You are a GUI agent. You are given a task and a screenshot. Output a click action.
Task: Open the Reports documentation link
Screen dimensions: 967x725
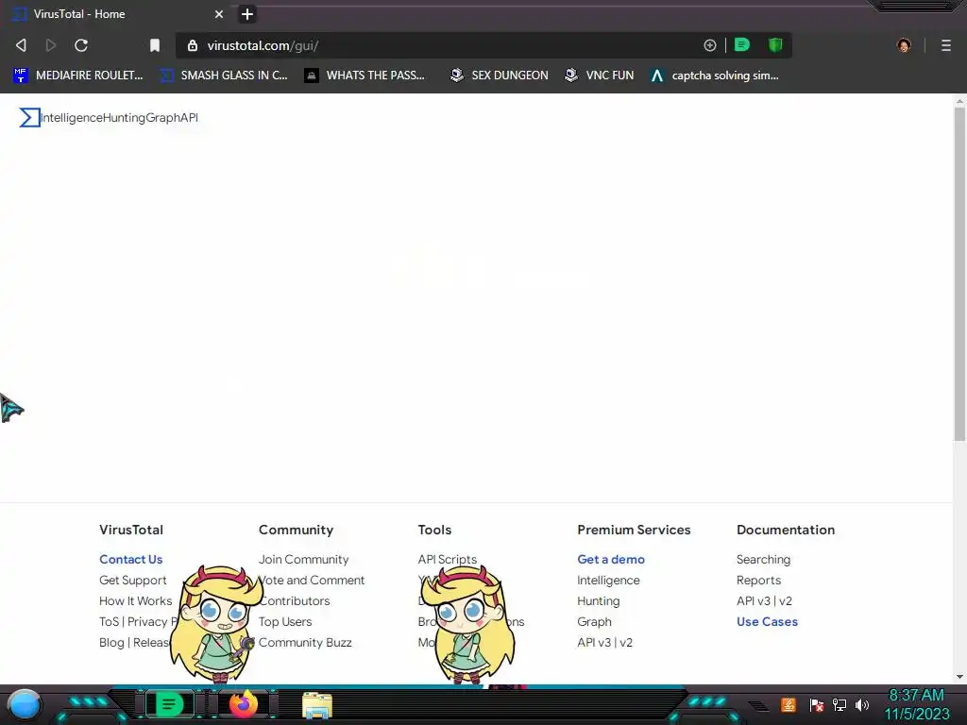[758, 581]
